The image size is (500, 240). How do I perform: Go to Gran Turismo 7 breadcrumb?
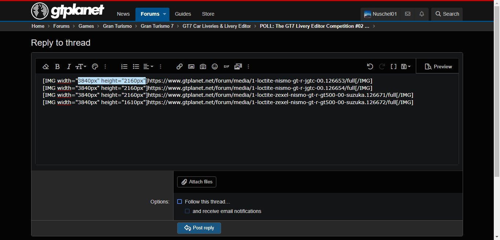coord(157,26)
